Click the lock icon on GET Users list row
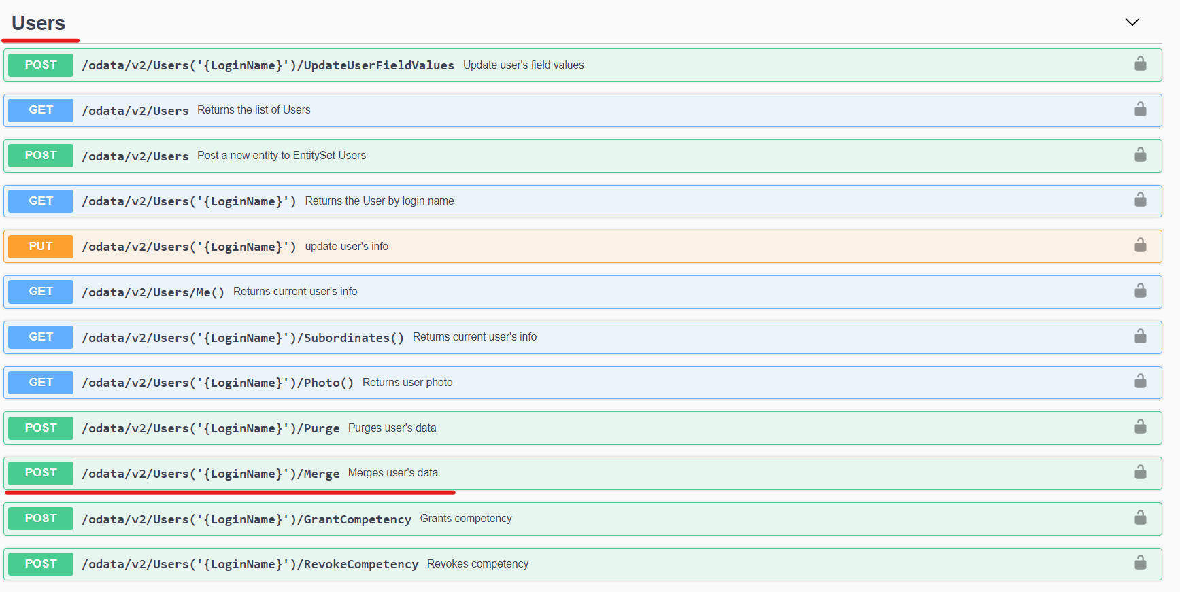Image resolution: width=1180 pixels, height=592 pixels. pos(1140,109)
